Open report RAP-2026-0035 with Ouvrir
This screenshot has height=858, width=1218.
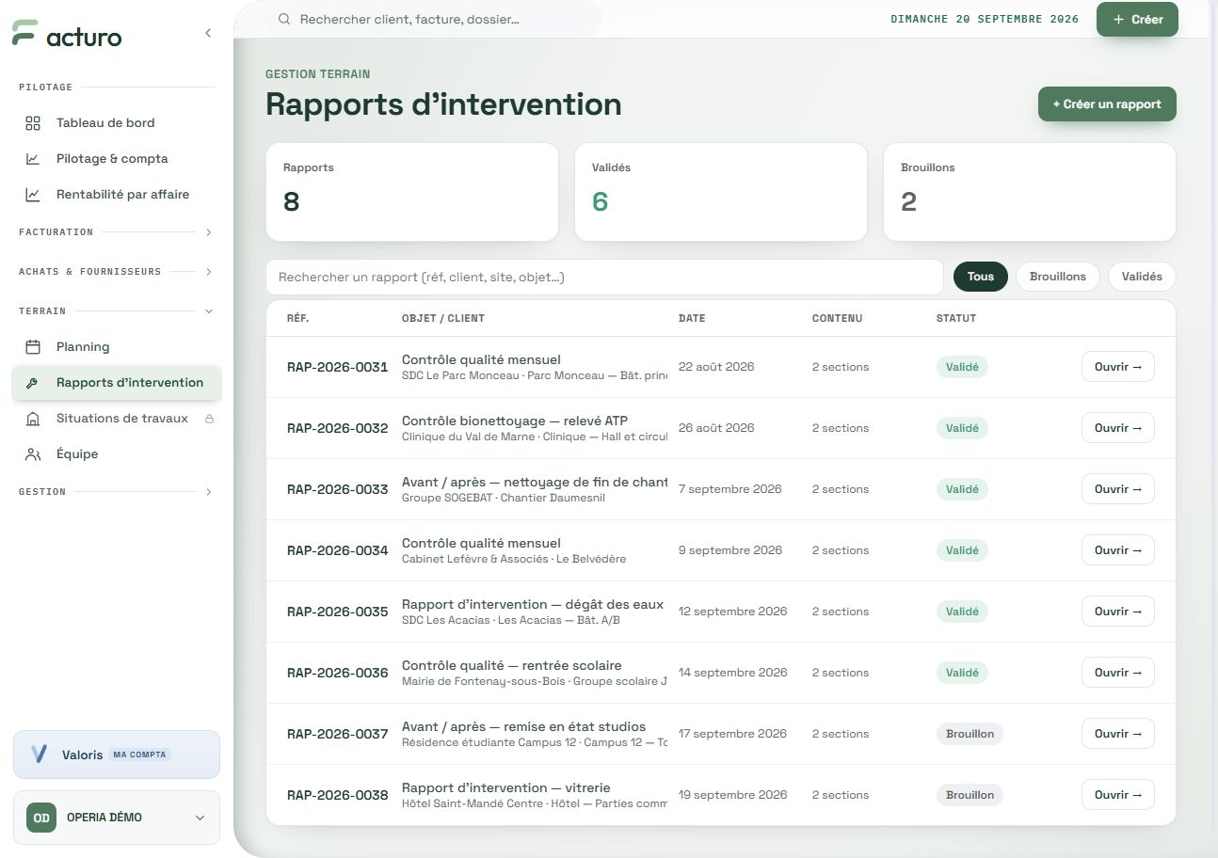coord(1118,612)
